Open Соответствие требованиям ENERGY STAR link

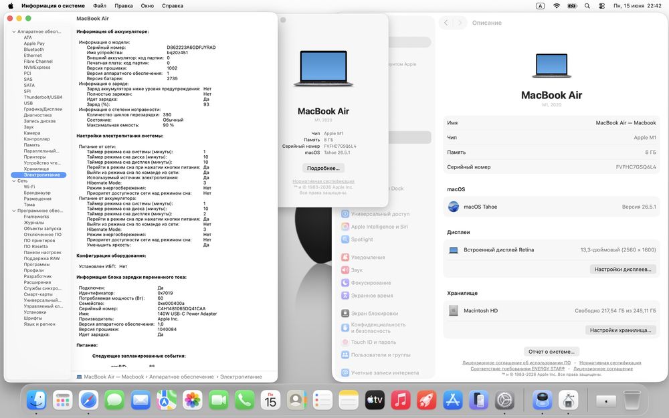[517, 369]
